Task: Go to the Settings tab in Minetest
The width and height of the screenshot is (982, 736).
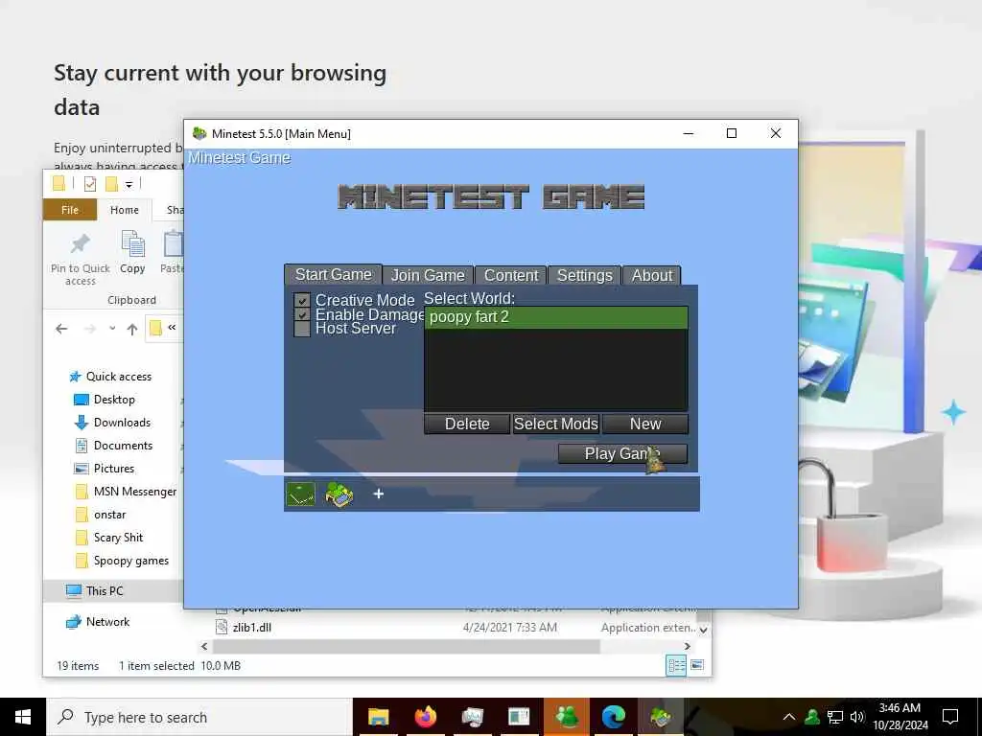Action: coord(584,275)
